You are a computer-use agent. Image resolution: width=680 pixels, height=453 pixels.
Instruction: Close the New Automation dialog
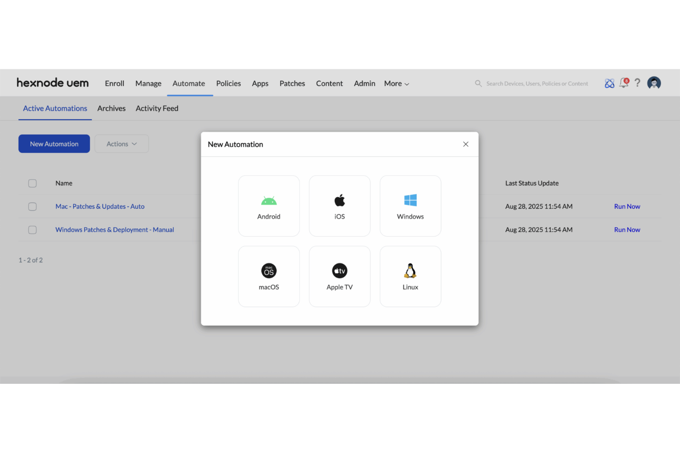[x=465, y=144]
